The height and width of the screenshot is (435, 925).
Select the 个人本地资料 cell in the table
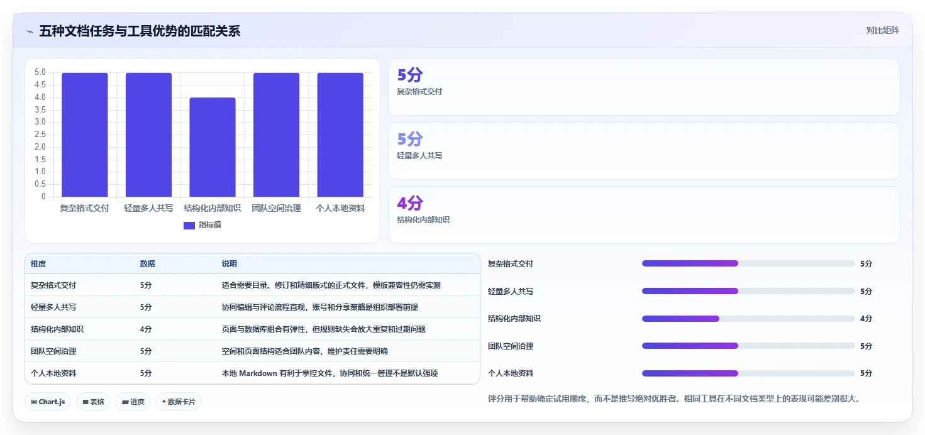coord(53,373)
